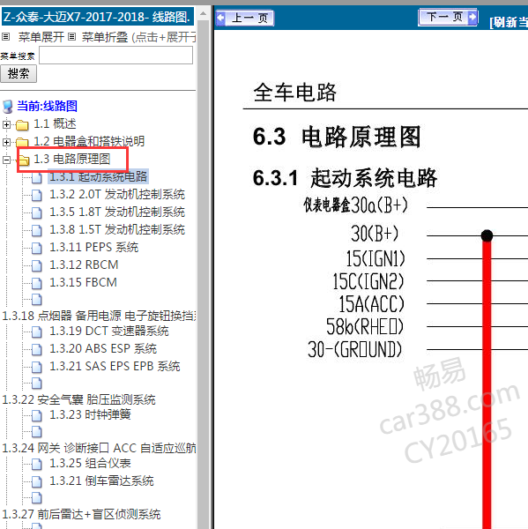Click the 1.1 概述 folder icon
528x529 pixels.
pos(22,125)
